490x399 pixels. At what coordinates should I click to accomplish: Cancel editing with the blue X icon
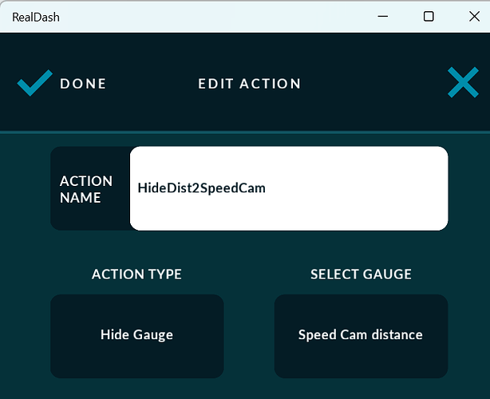[x=463, y=82]
